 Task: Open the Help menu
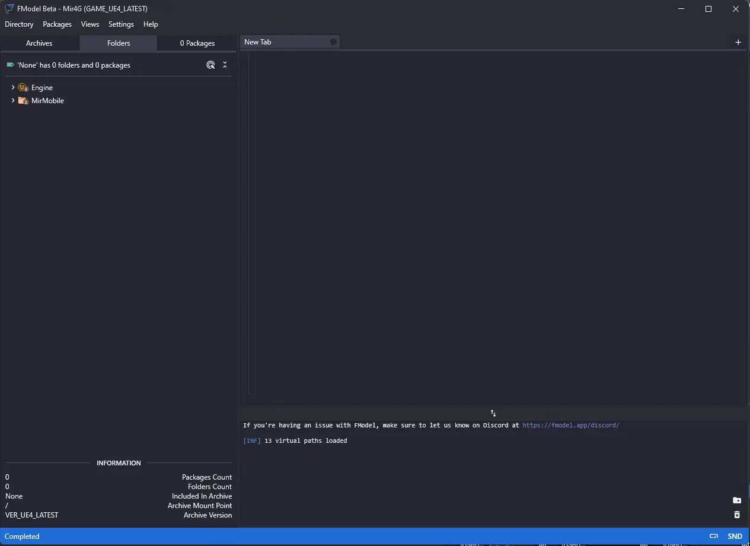click(151, 24)
